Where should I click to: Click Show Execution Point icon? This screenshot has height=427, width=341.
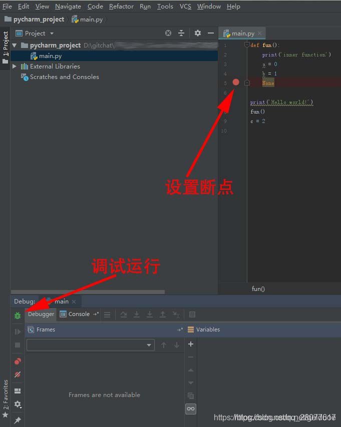click(108, 315)
